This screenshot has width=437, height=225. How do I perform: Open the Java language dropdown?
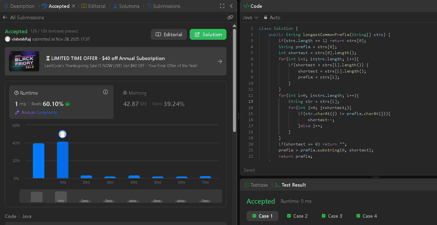tap(250, 17)
